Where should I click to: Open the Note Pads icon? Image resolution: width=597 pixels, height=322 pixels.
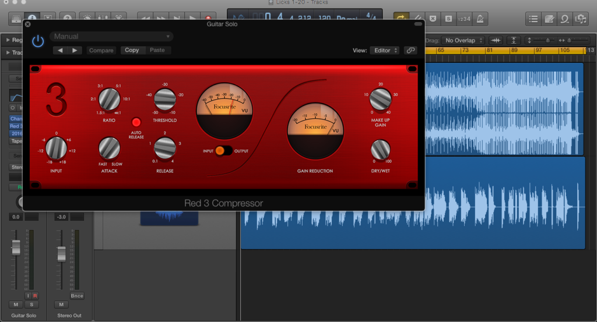tap(549, 19)
